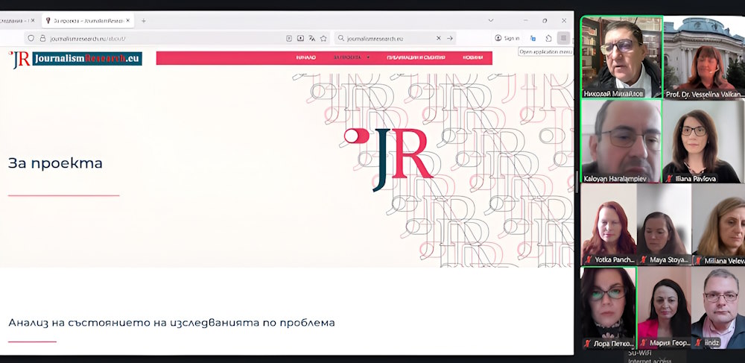Click the search go arrow
The image size is (745, 363).
click(x=450, y=38)
